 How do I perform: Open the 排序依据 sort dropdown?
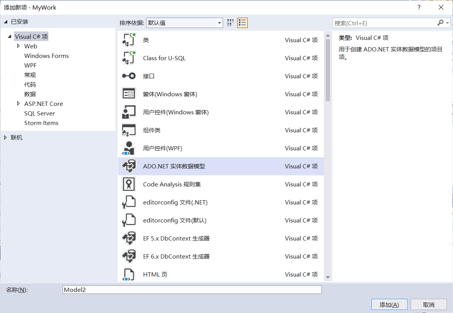point(220,23)
